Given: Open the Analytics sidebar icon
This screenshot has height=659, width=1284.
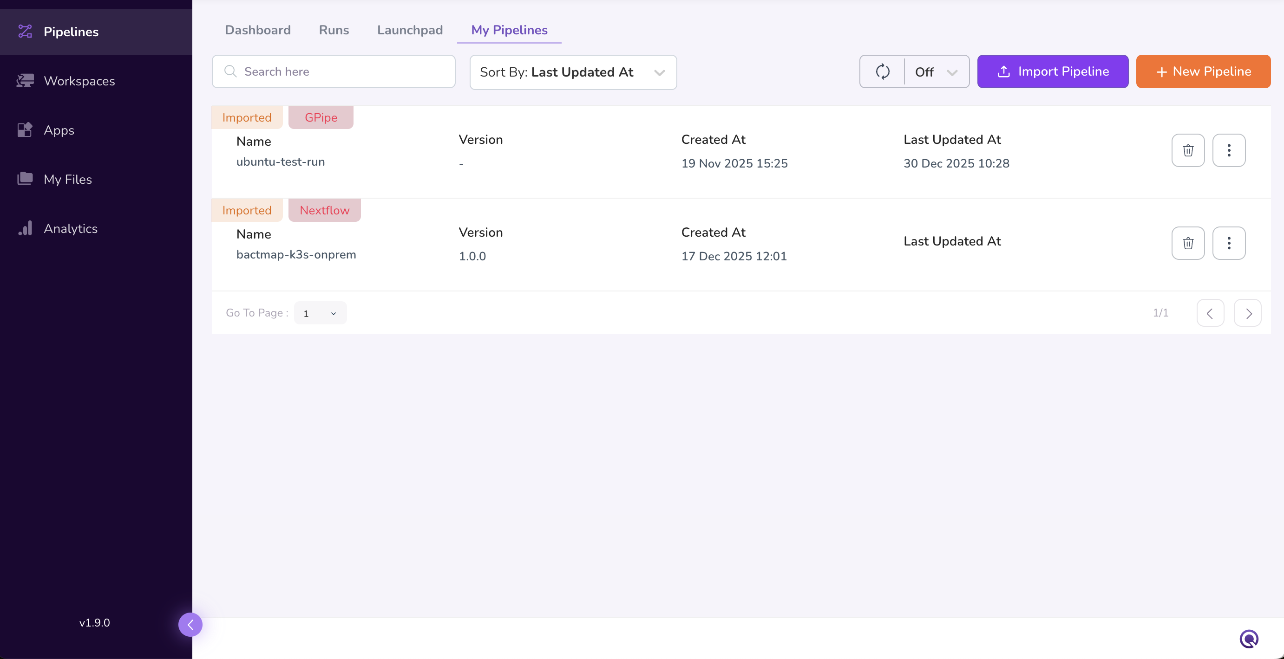Looking at the screenshot, I should tap(25, 228).
